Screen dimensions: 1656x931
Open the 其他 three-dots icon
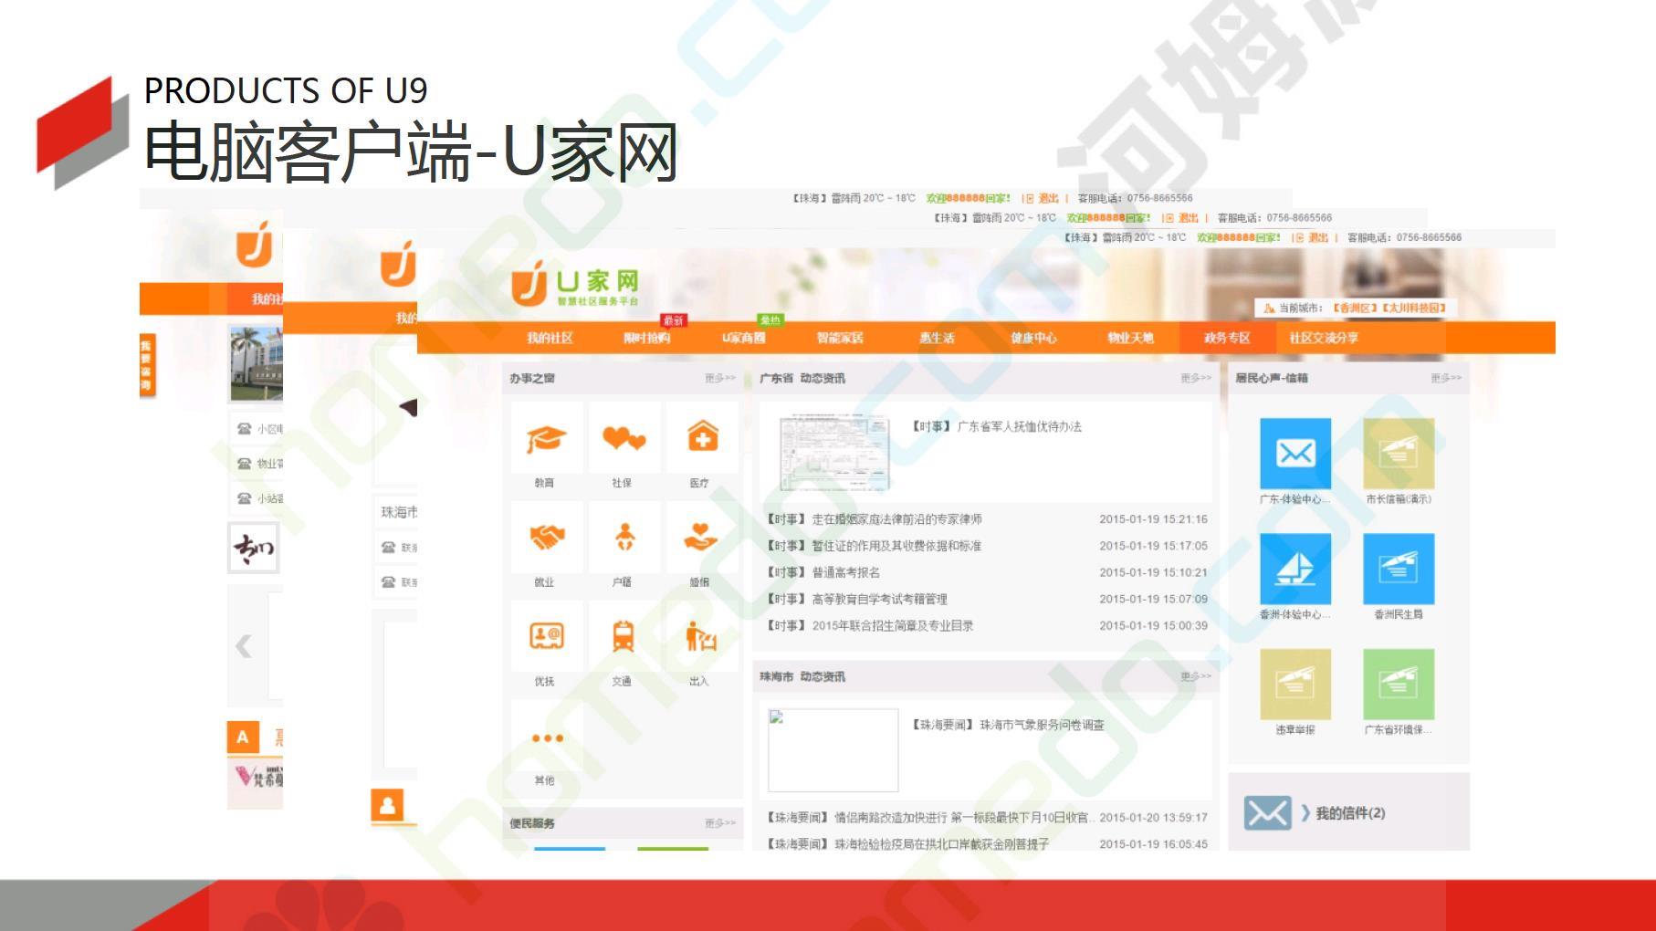[x=547, y=738]
